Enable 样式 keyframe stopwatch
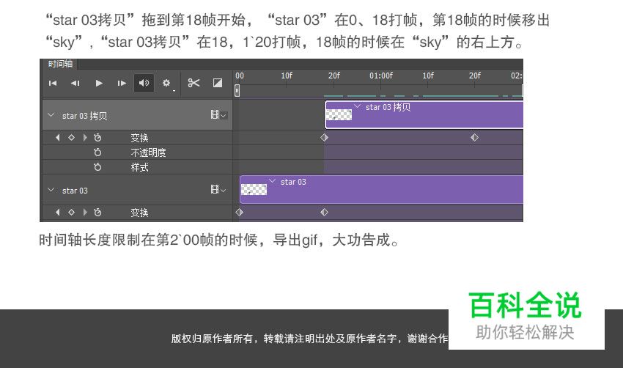This screenshot has width=623, height=368. 97,167
